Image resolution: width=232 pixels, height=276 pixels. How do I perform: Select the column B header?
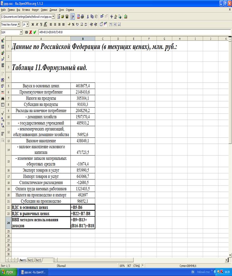[x=83, y=38]
